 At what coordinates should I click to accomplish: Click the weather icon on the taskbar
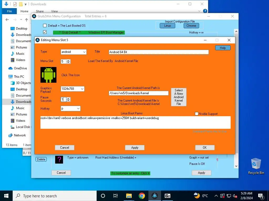(197, 195)
